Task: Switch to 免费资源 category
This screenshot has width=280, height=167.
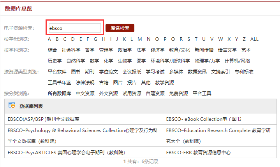Action: [179, 94]
